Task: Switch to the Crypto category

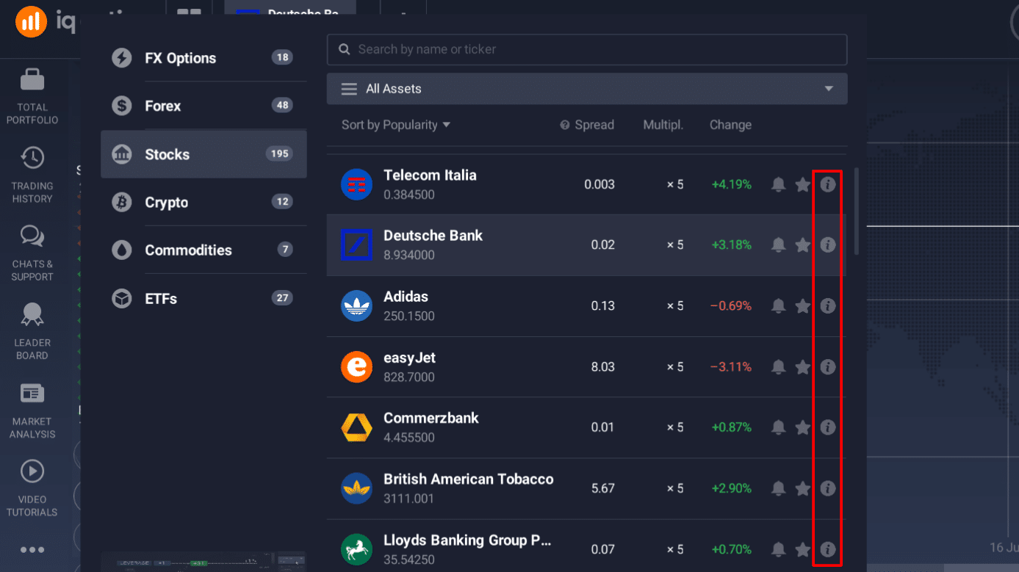Action: pos(204,202)
